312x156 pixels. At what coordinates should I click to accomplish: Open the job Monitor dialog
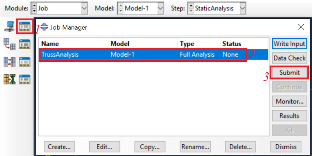click(x=289, y=101)
